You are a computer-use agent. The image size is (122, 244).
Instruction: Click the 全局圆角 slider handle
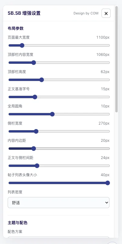click(x=52, y=114)
